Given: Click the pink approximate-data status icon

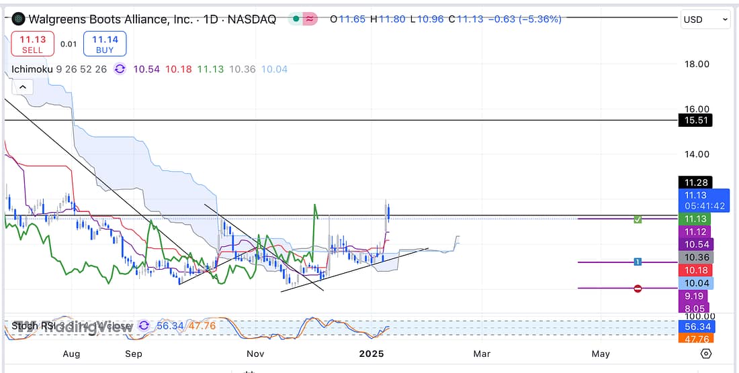Looking at the screenshot, I should coord(309,19).
